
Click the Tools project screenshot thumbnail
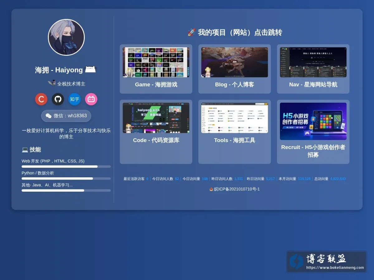click(x=234, y=118)
